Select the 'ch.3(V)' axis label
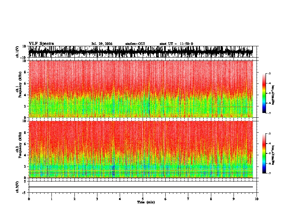Viewport: 289px width, 223px height. [x=18, y=187]
